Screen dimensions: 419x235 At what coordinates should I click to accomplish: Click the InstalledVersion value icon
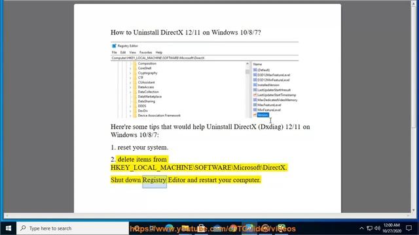255,85
